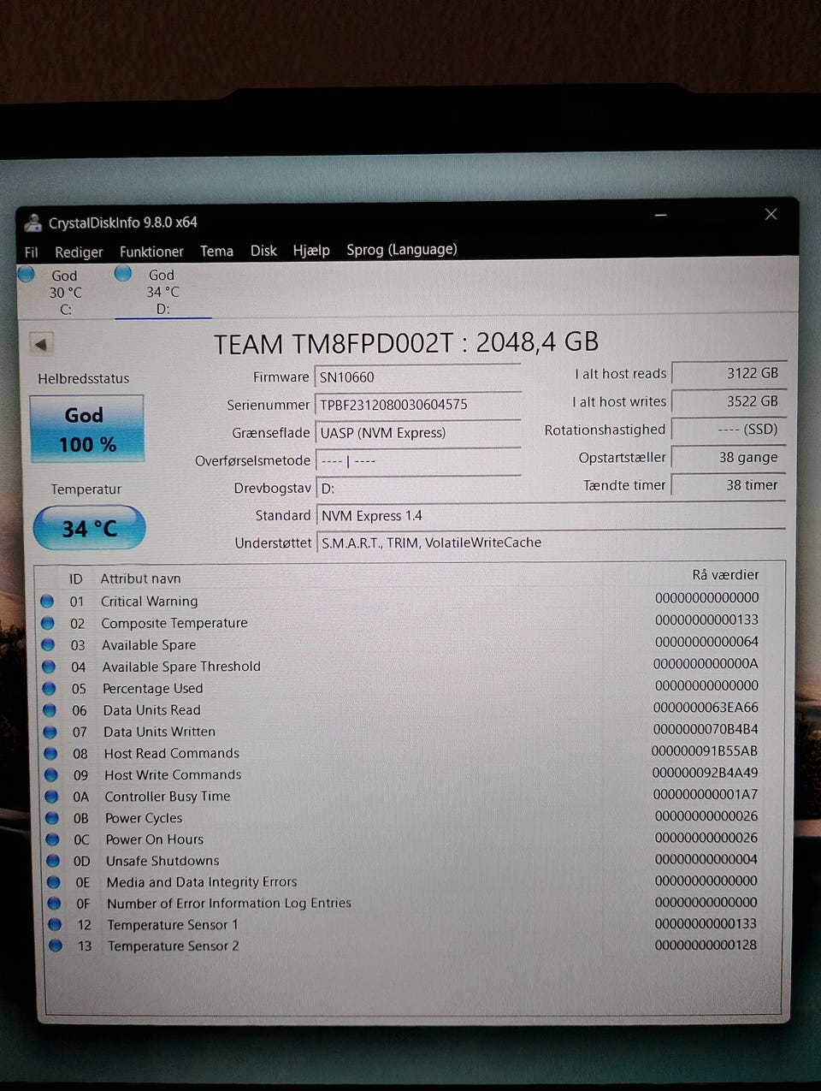821x1091 pixels.
Task: Click status orb beside Percentage Used
Action: [x=49, y=689]
